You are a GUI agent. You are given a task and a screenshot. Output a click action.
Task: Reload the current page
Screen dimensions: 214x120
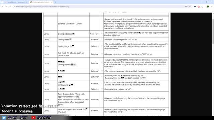[x=10, y=7]
